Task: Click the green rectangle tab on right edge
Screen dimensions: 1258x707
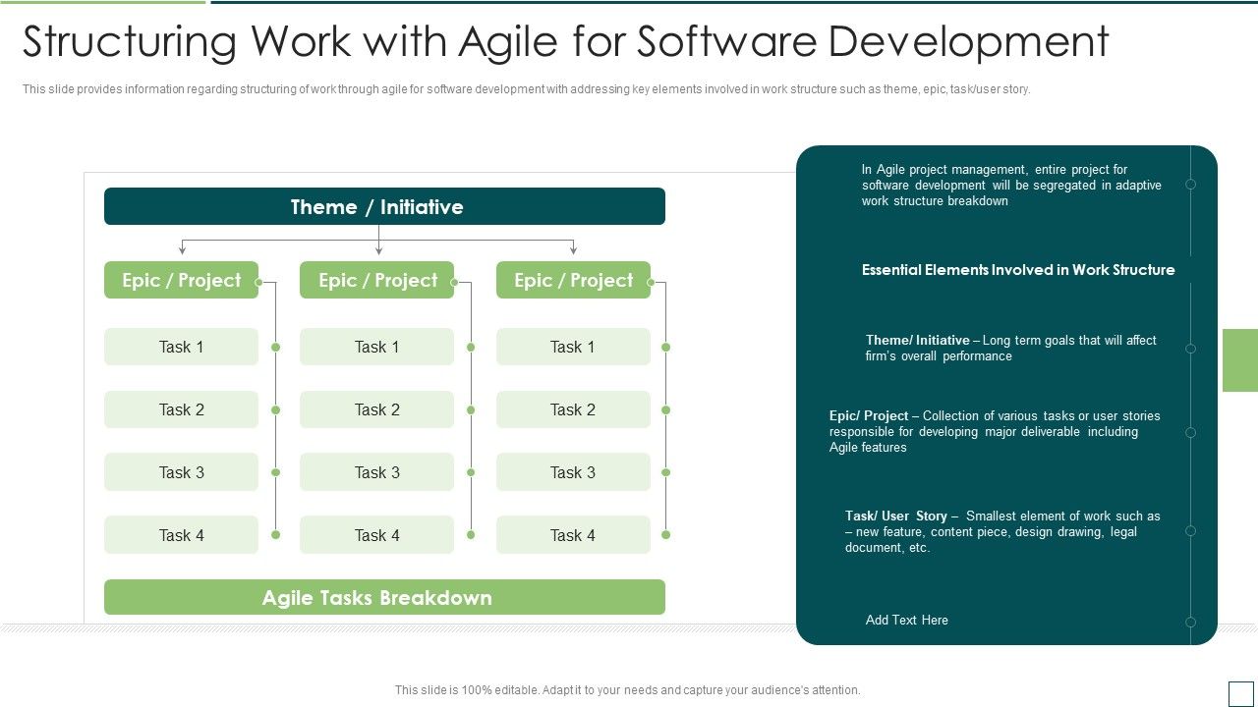Action: coord(1240,360)
